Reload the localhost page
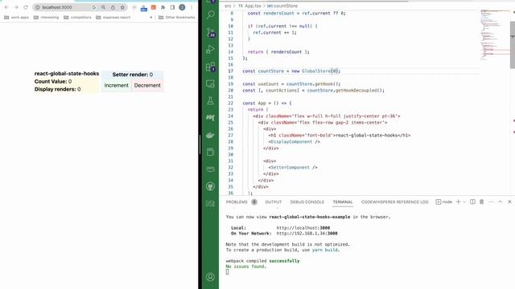This screenshot has width=515, height=289. tap(26, 7)
